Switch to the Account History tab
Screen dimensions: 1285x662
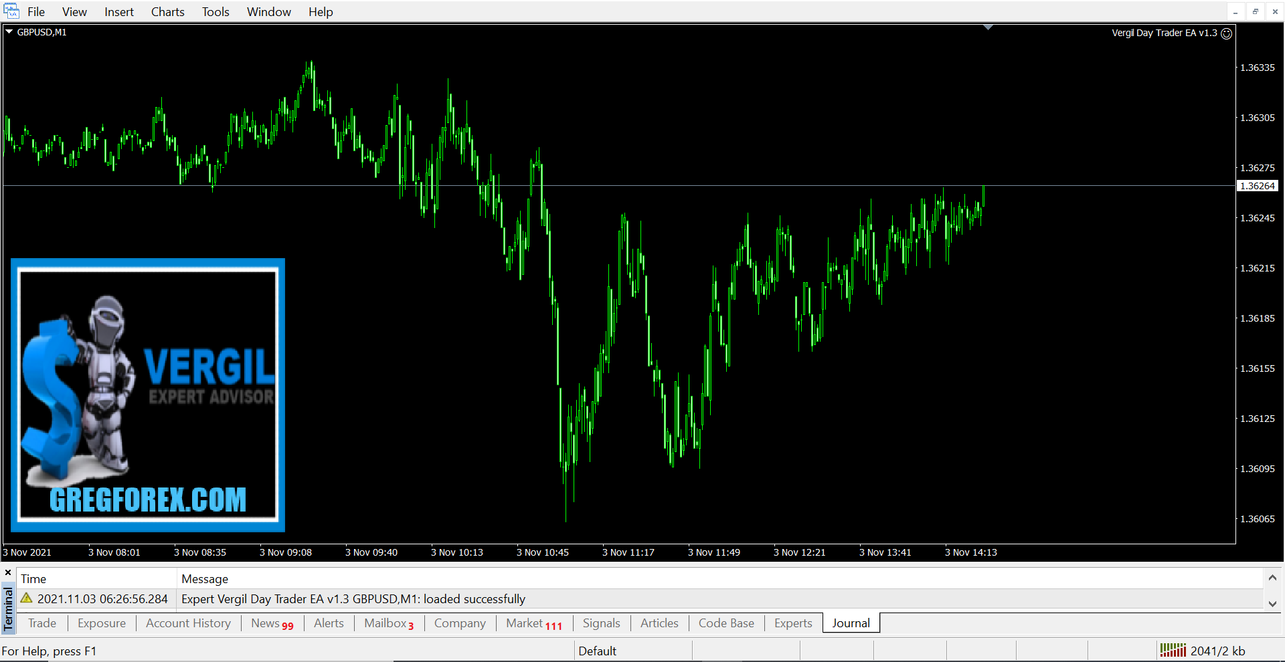click(188, 623)
